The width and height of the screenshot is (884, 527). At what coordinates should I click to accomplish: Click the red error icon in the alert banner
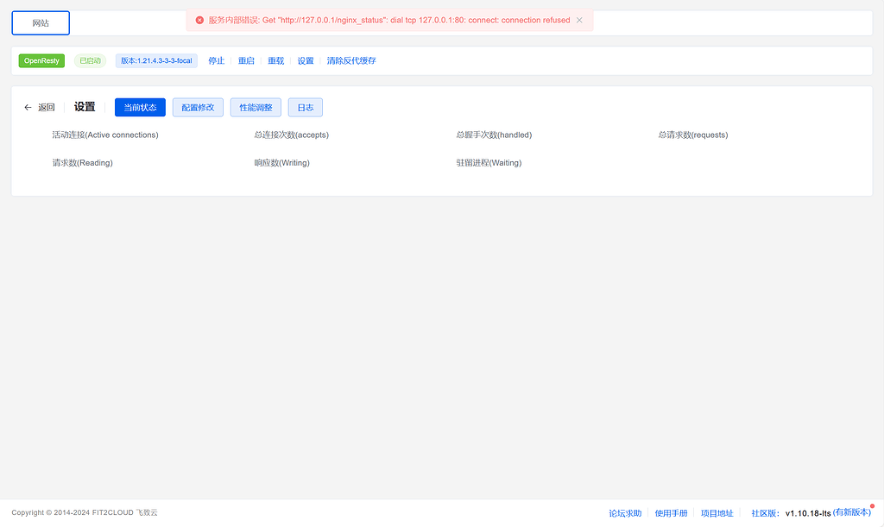click(x=199, y=19)
